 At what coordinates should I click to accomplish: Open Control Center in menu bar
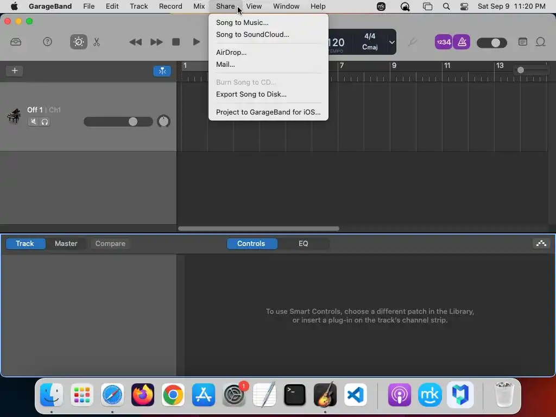(x=464, y=7)
